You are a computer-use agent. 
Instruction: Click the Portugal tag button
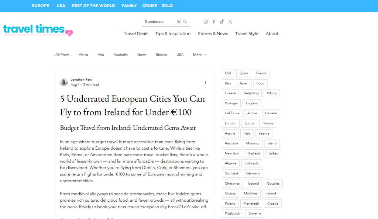point(231,103)
